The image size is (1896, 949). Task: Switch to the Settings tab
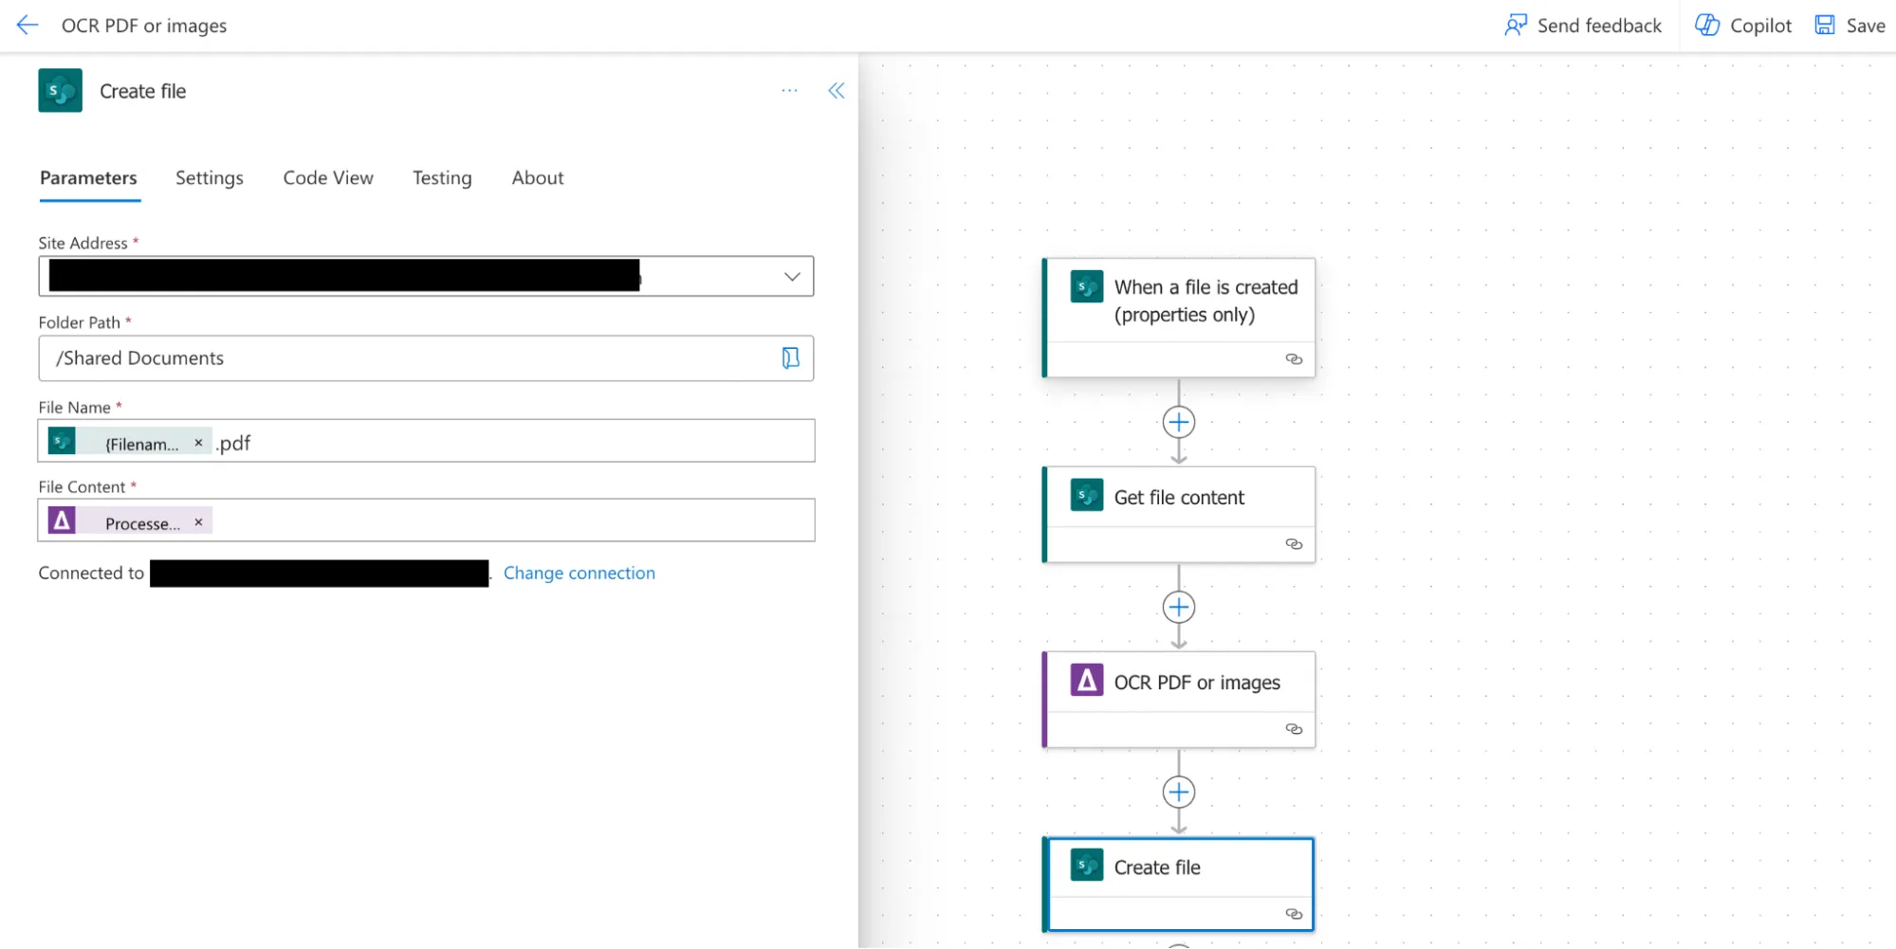[x=209, y=178]
